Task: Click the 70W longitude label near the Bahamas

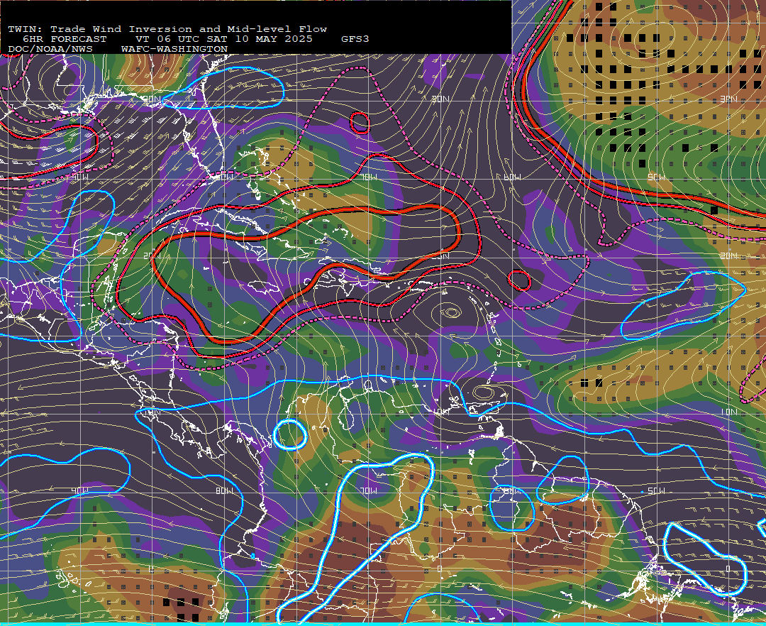Action: tap(370, 177)
